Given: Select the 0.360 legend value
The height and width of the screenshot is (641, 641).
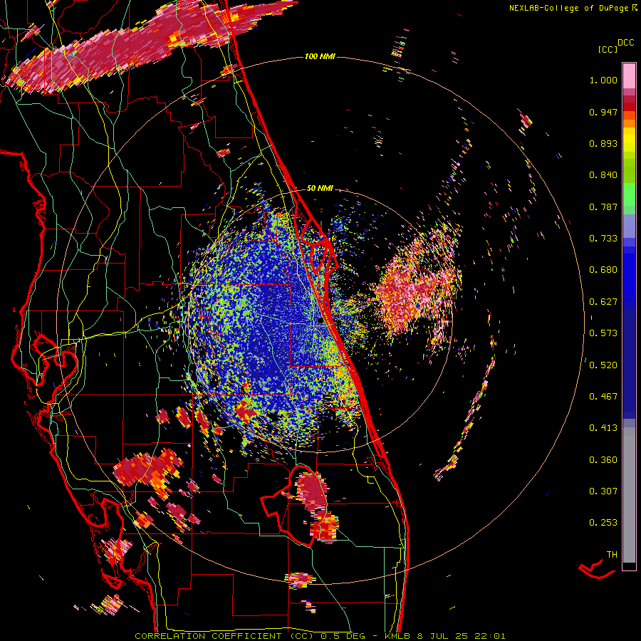Looking at the screenshot, I should 603,460.
